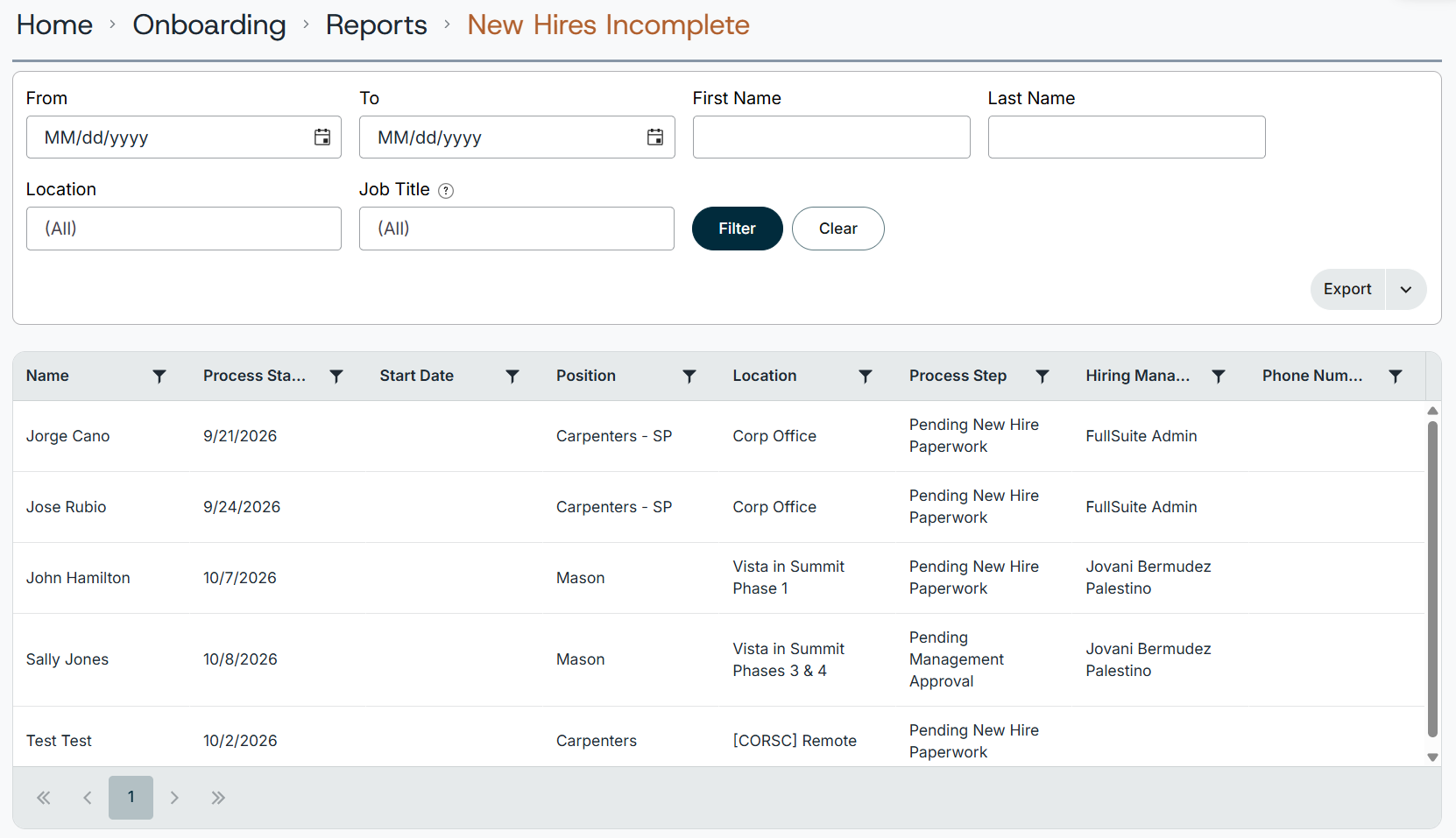Focus the Last Name text field

point(1127,137)
